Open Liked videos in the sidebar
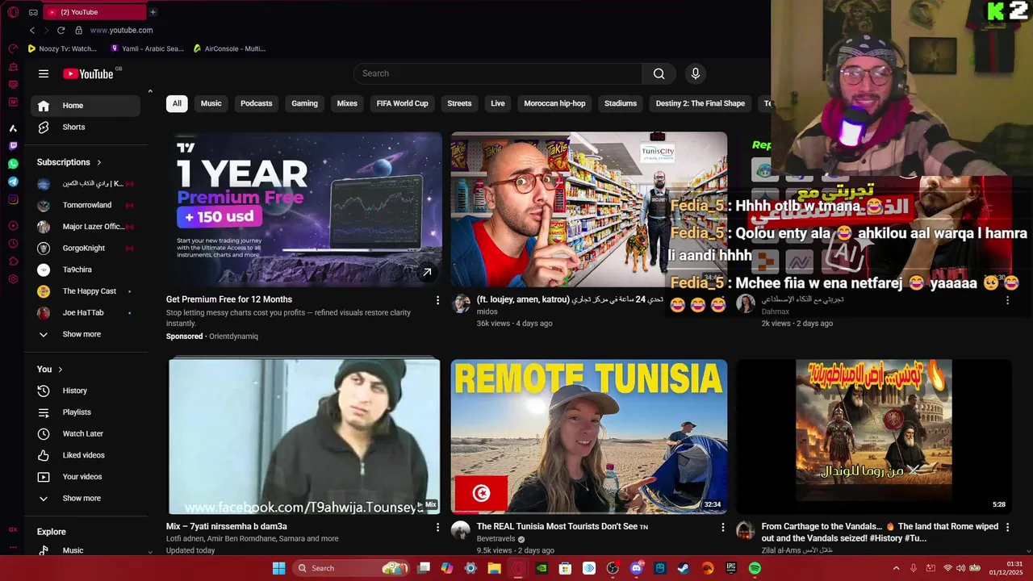Viewport: 1033px width, 581px height. (86, 455)
